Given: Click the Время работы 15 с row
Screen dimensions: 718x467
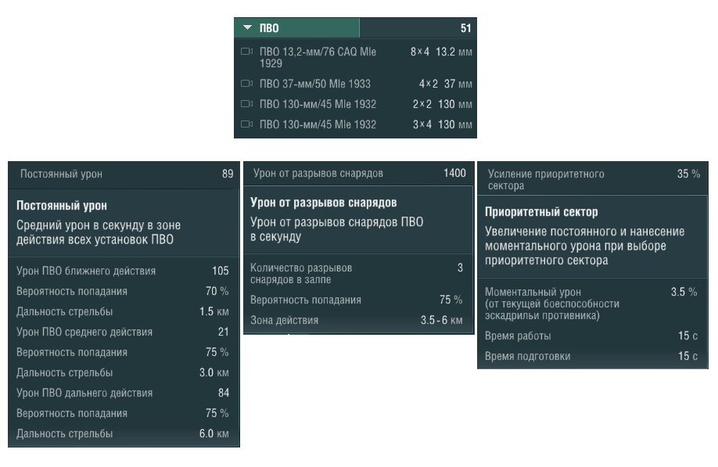Looking at the screenshot, I should (591, 336).
